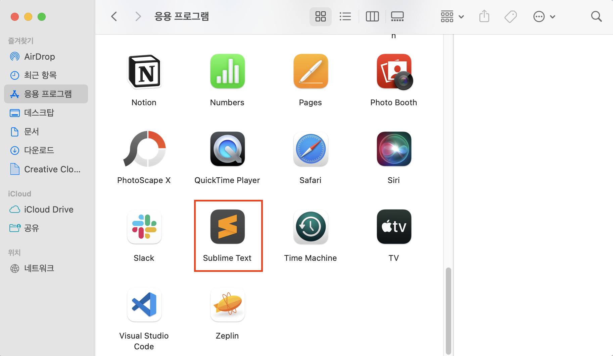Go forward with the right chevron button
Screen dimensions: 613x356
coord(138,16)
